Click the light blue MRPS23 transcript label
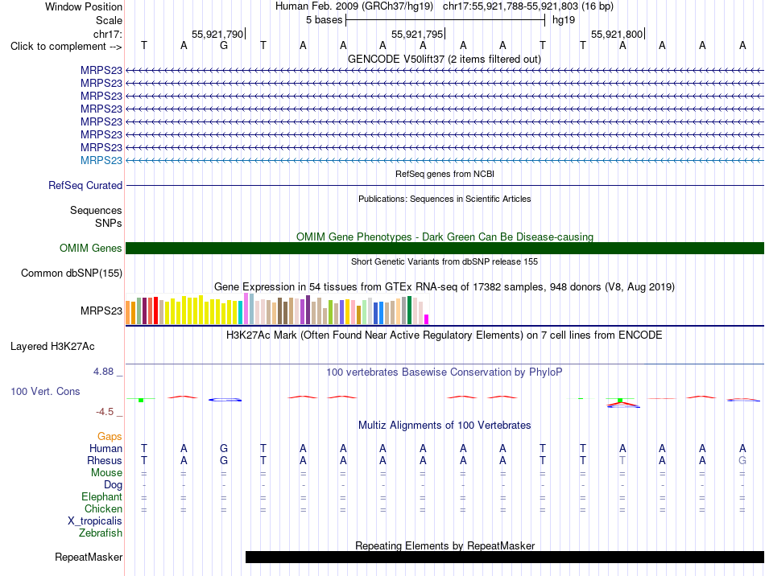 tap(101, 160)
